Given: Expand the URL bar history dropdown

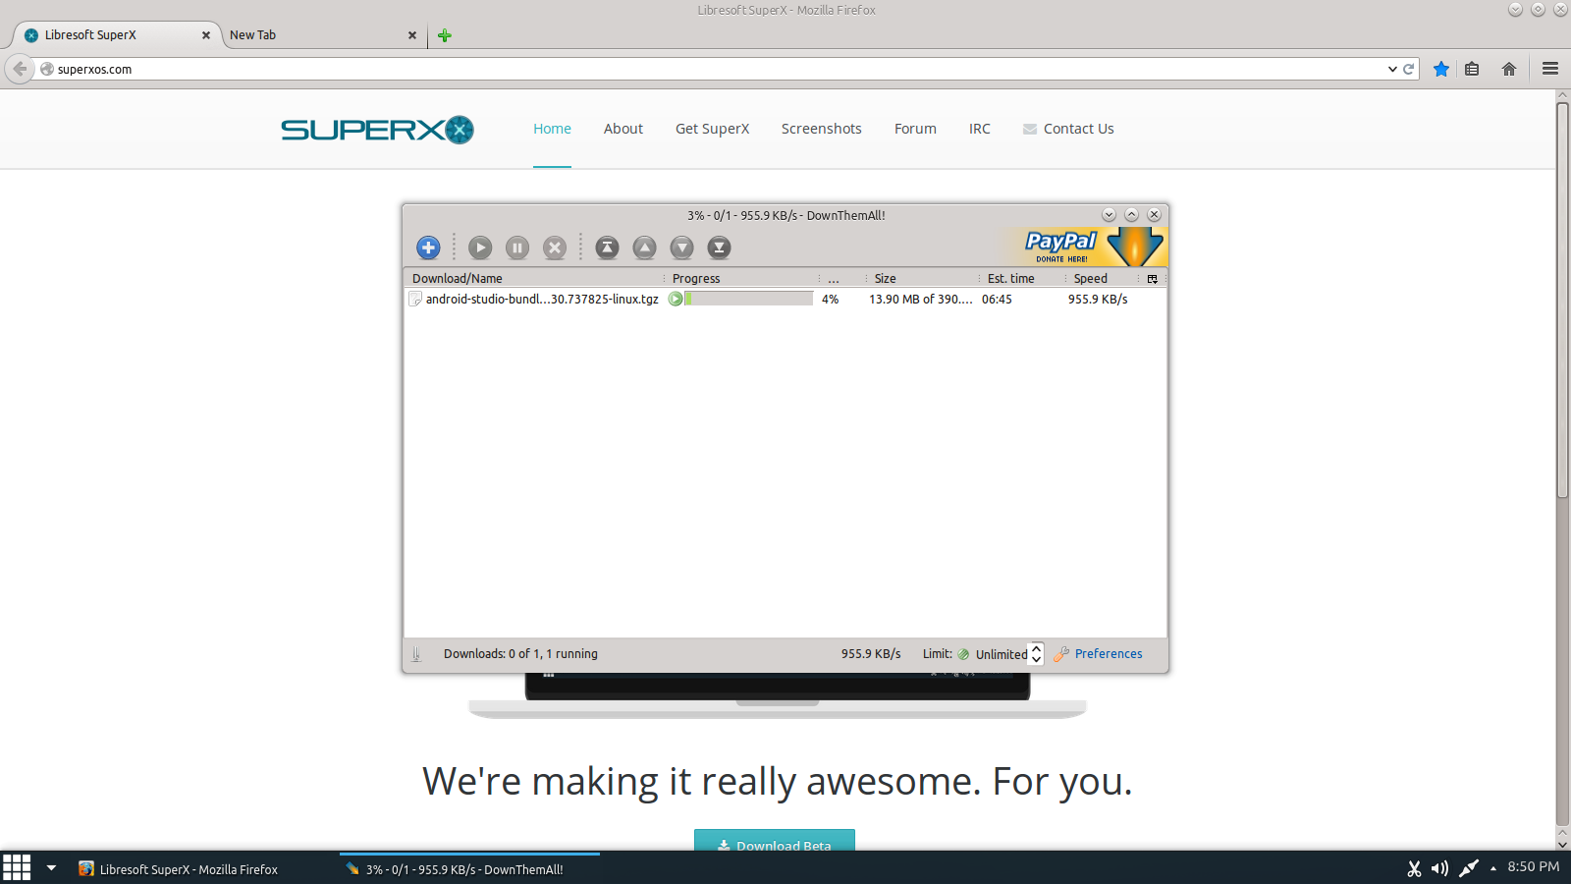Looking at the screenshot, I should tap(1392, 69).
